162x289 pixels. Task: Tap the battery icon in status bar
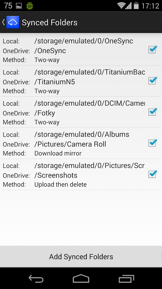coord(136,5)
